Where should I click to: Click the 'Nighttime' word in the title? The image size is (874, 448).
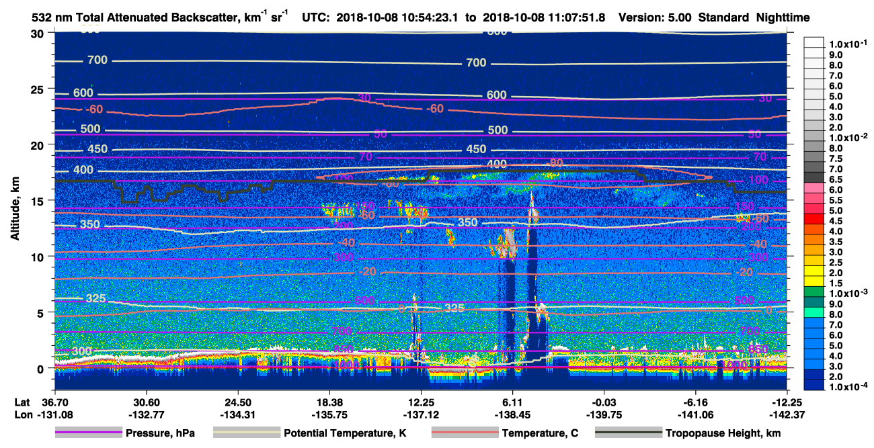pyautogui.click(x=783, y=18)
